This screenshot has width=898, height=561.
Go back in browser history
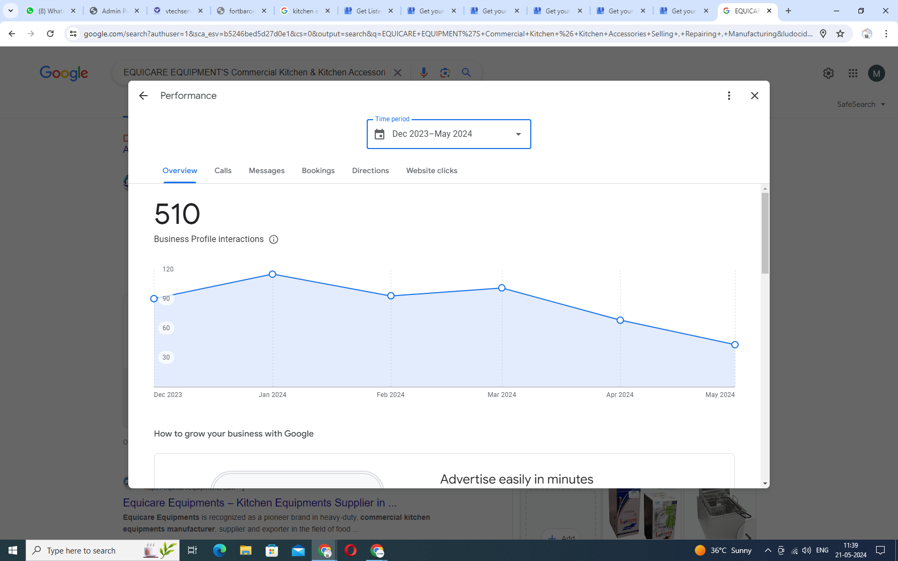(12, 34)
